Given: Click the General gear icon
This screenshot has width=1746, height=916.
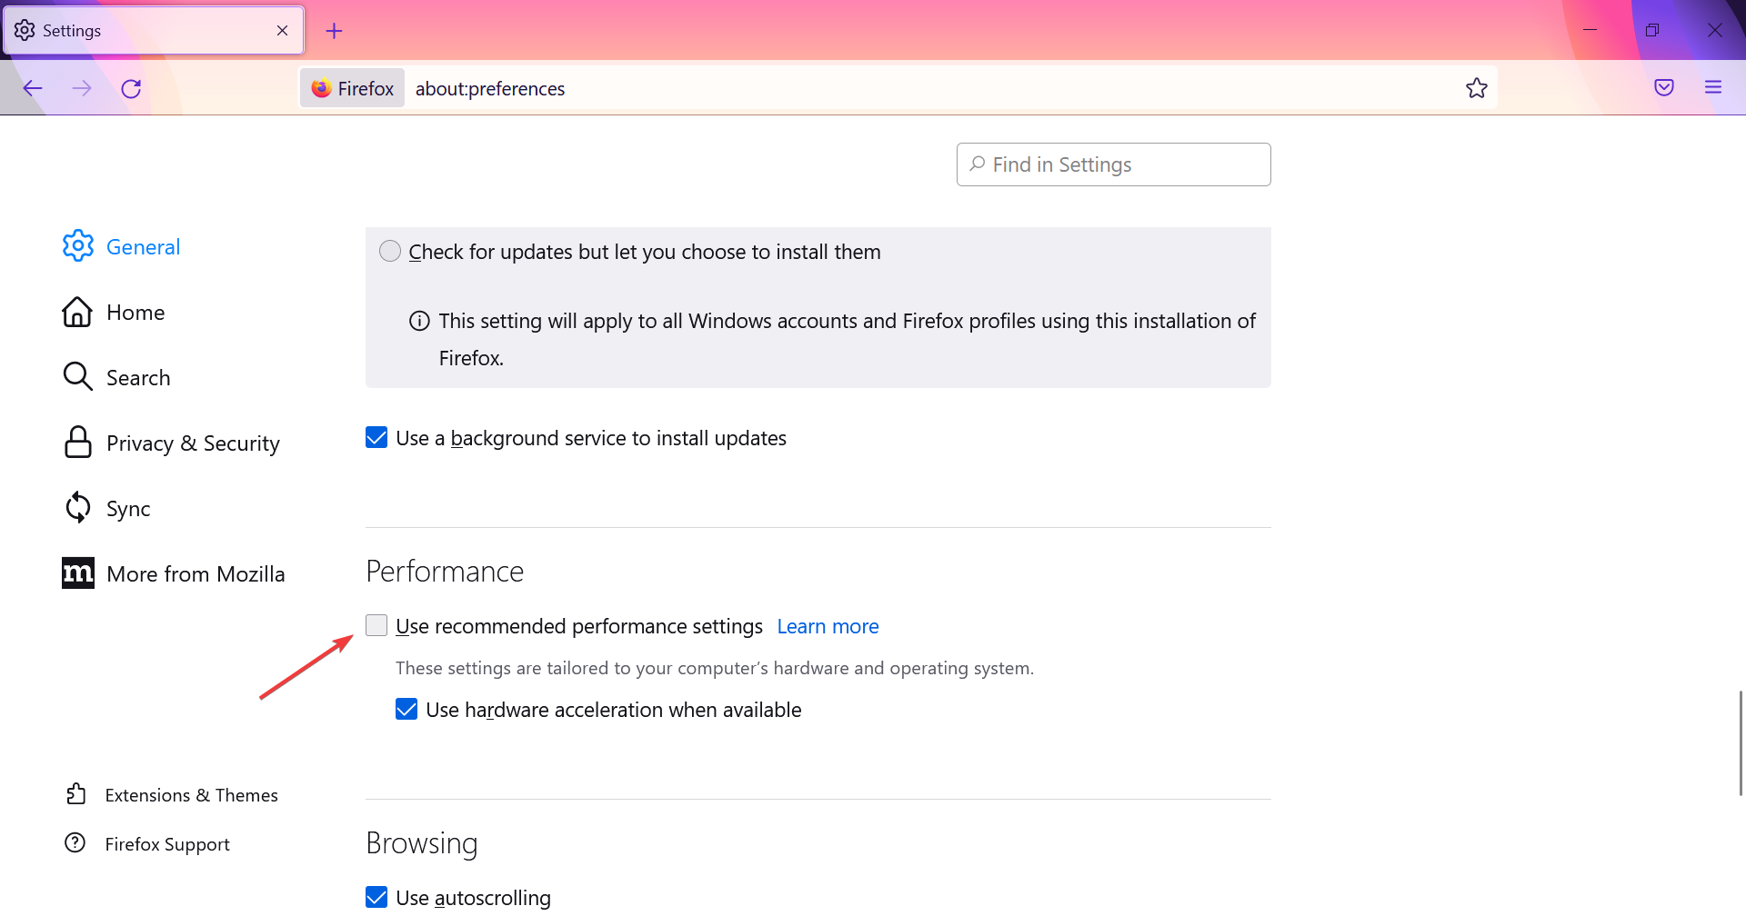Looking at the screenshot, I should (x=78, y=245).
